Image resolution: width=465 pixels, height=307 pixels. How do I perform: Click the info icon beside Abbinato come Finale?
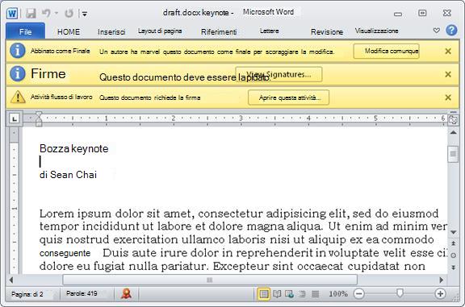click(x=18, y=51)
